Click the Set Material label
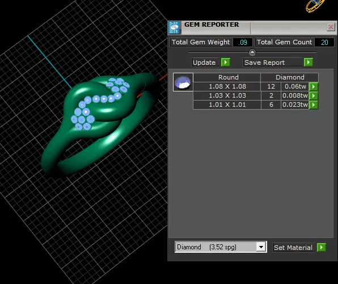 pos(293,248)
